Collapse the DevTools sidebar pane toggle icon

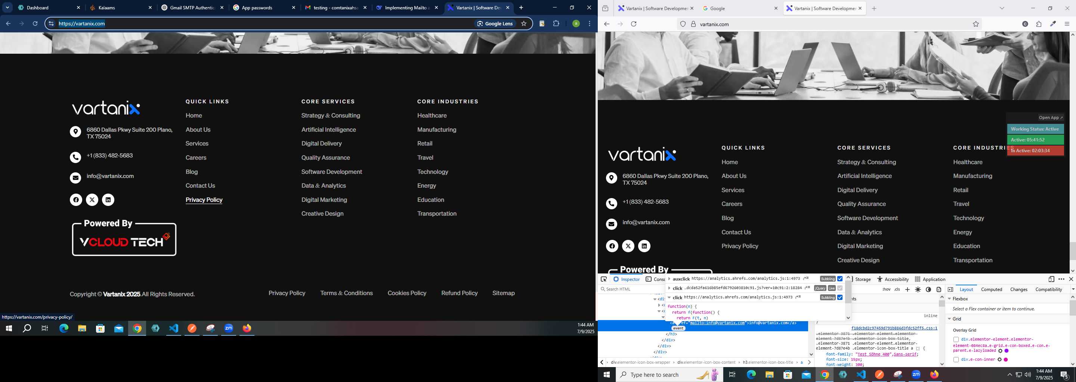(950, 289)
